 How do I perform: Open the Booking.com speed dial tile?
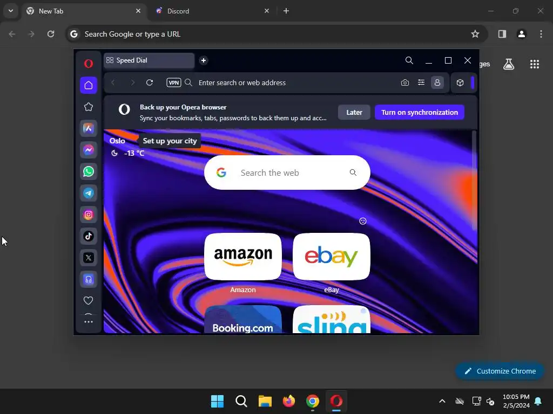point(243,319)
